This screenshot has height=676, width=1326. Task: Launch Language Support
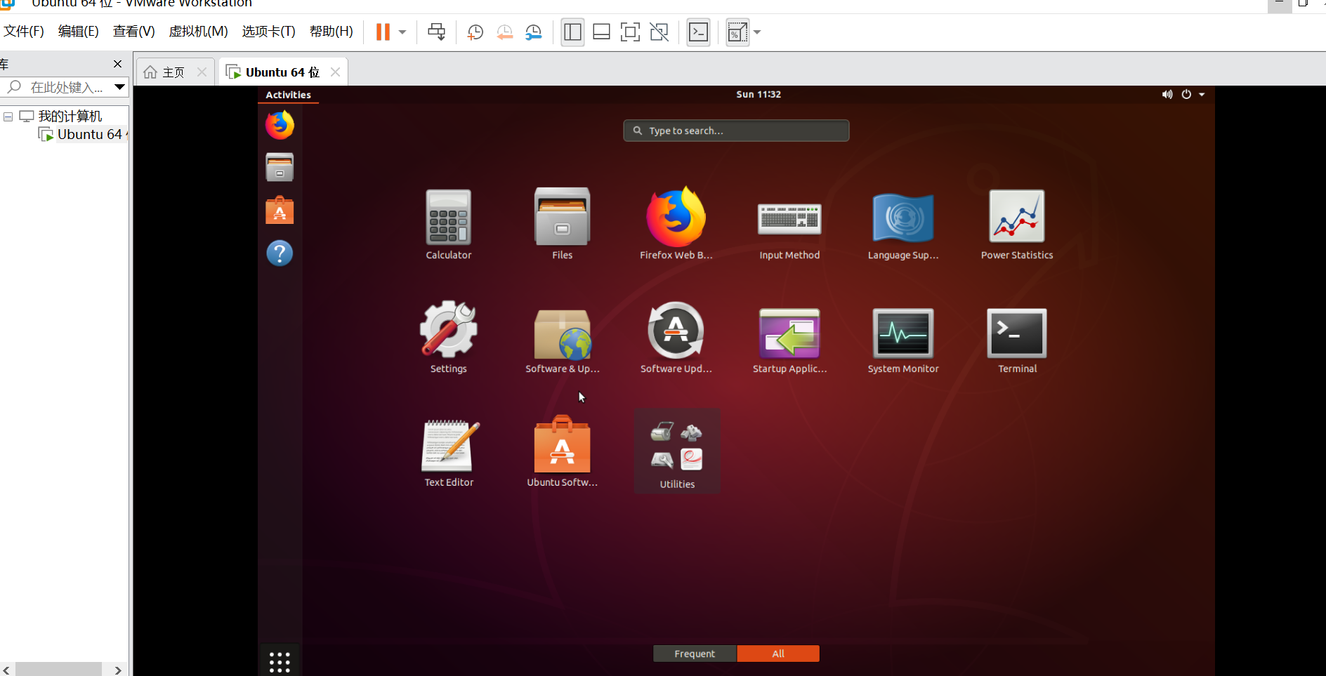[903, 225]
